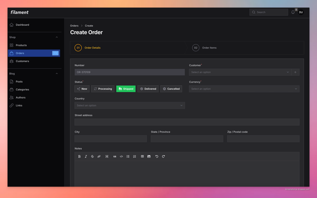317x198 pixels.
Task: Click the order Number field
Action: coord(130,72)
